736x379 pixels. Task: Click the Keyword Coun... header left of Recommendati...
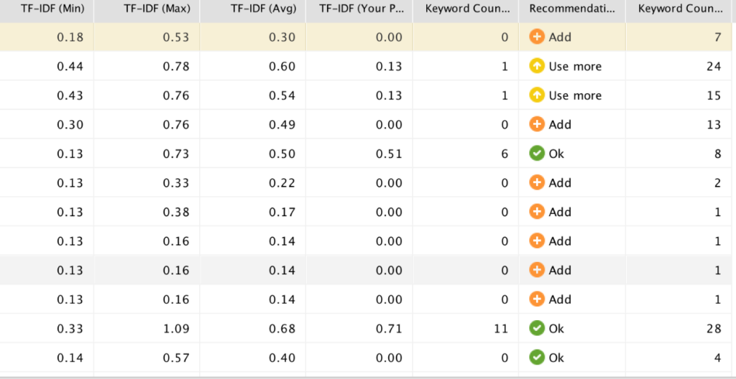[x=466, y=9]
